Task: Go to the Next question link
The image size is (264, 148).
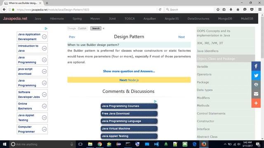Action: coord(181,37)
